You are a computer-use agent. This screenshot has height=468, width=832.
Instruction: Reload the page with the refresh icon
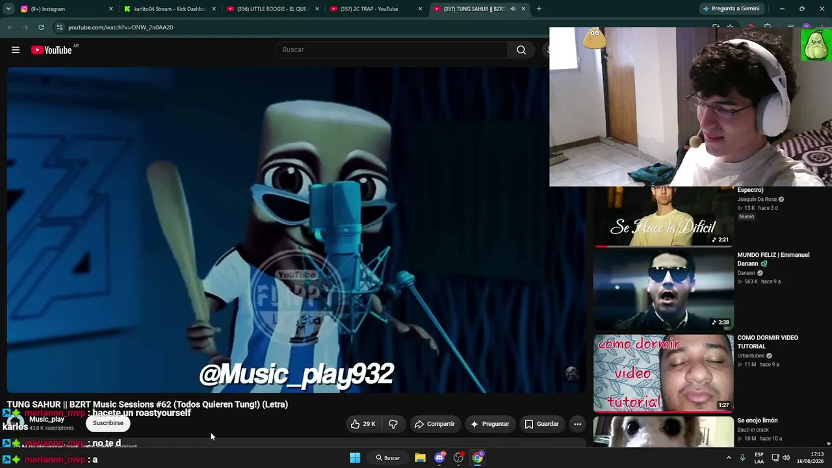[41, 27]
